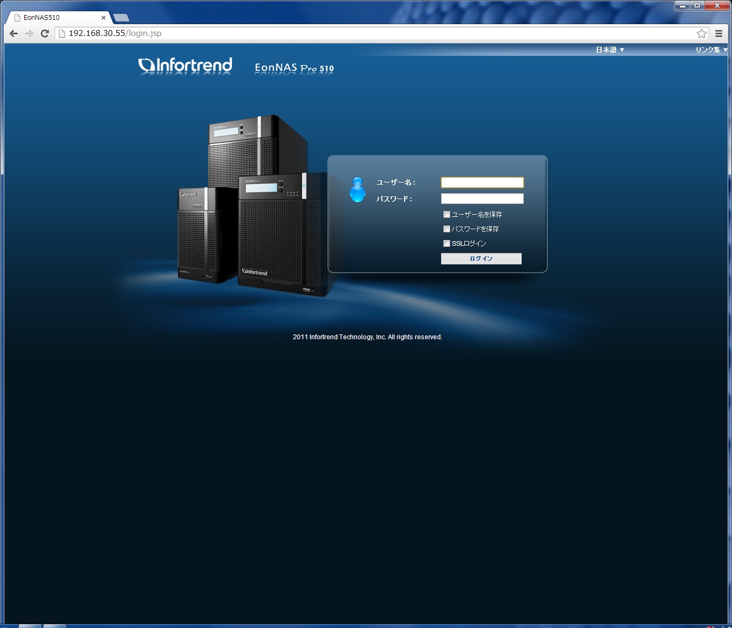Click the Infortrend logo

click(x=185, y=65)
